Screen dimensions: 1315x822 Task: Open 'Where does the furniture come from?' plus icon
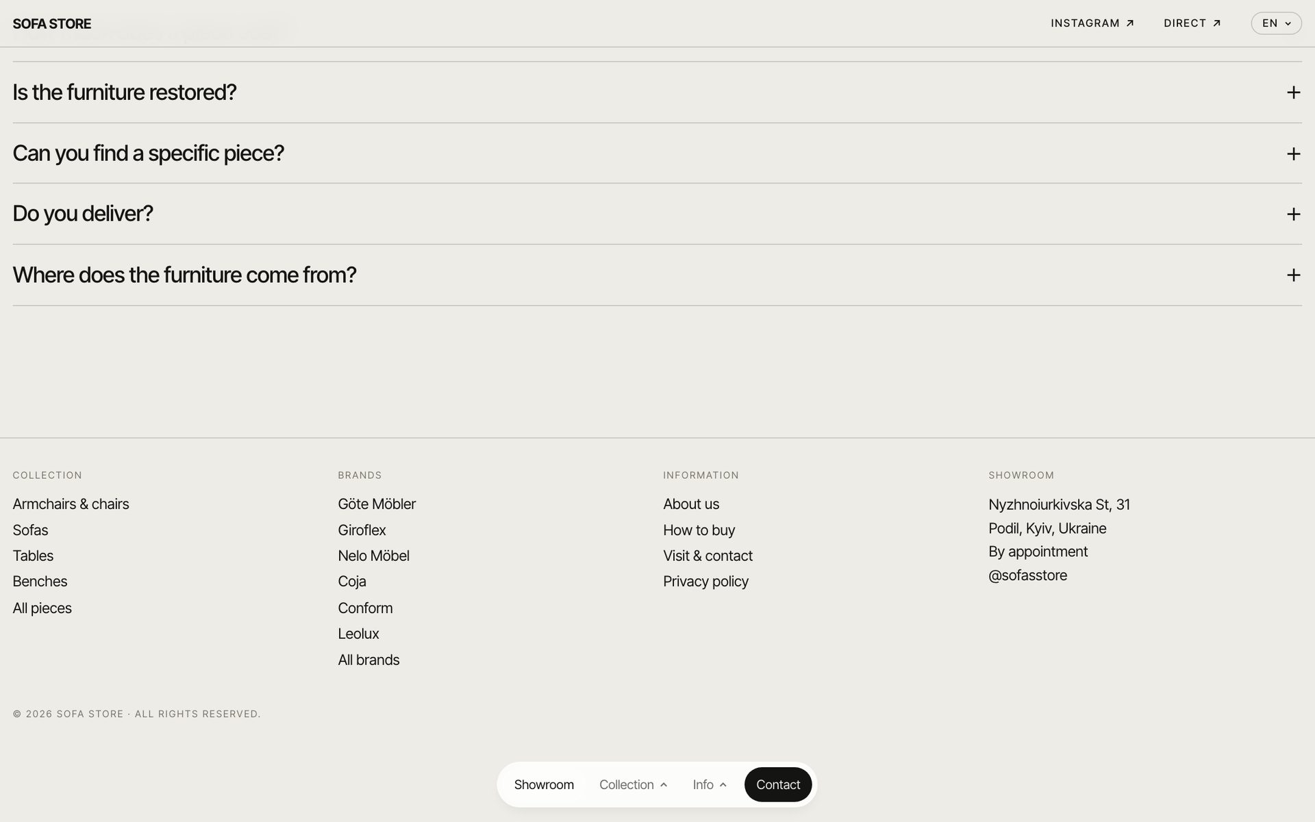pos(1293,275)
